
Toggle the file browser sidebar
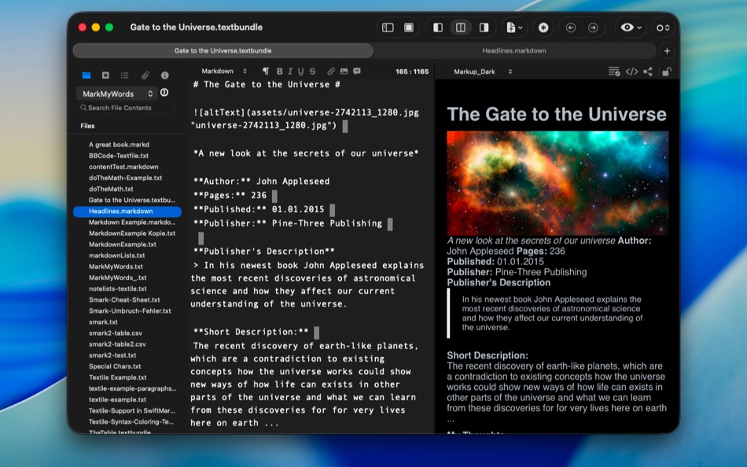(388, 27)
